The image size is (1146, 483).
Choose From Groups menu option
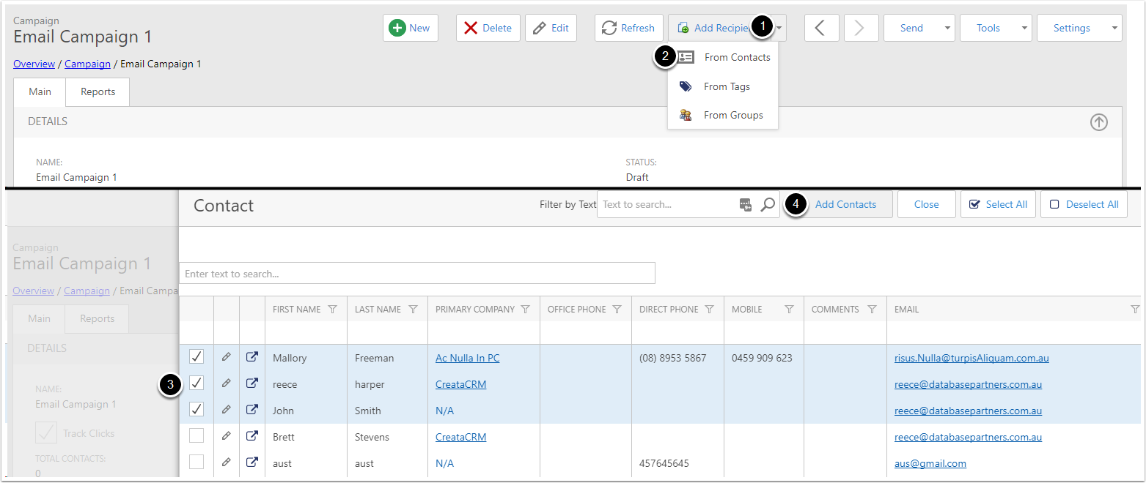[723, 115]
